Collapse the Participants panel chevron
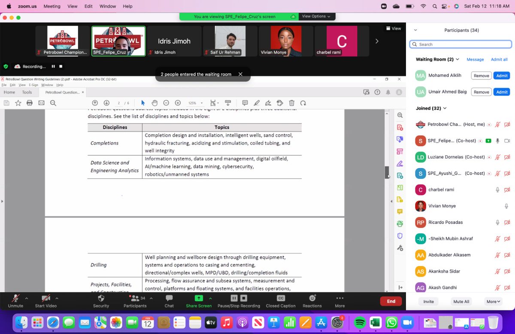This screenshot has width=515, height=334. (x=415, y=30)
